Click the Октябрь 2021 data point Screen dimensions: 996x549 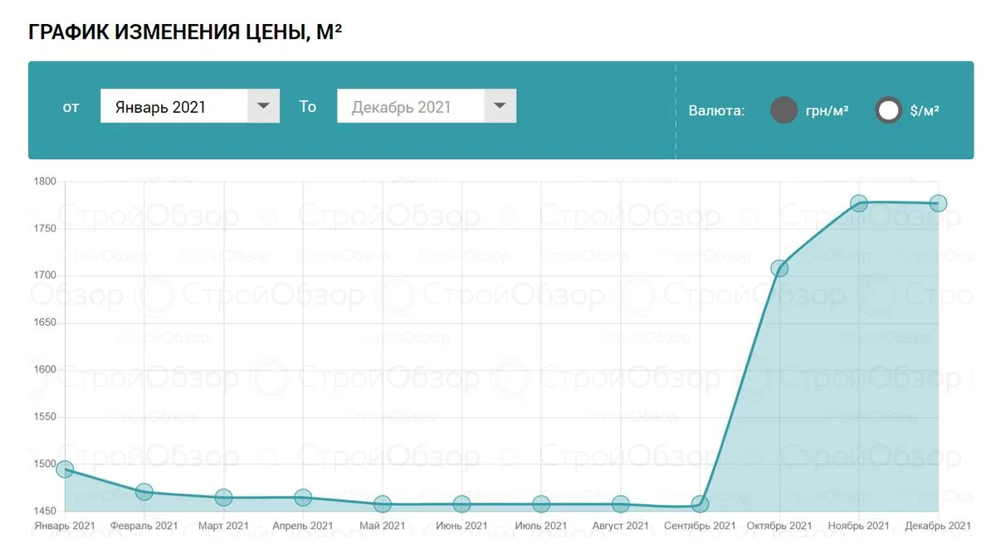779,268
